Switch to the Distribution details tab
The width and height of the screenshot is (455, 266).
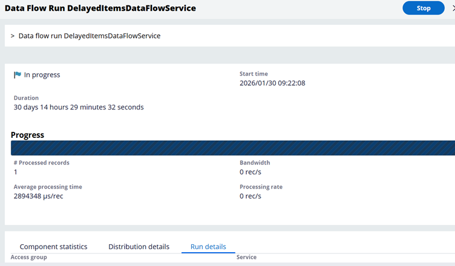pyautogui.click(x=139, y=247)
